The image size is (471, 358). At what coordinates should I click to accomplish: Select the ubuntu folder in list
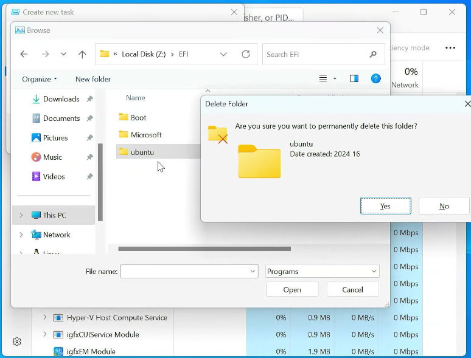click(x=158, y=152)
